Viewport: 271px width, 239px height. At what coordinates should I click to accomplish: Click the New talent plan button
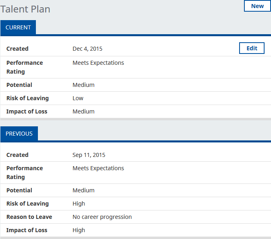[257, 6]
